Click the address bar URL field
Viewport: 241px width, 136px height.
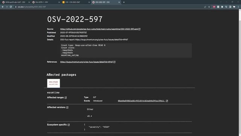pos(108,7)
